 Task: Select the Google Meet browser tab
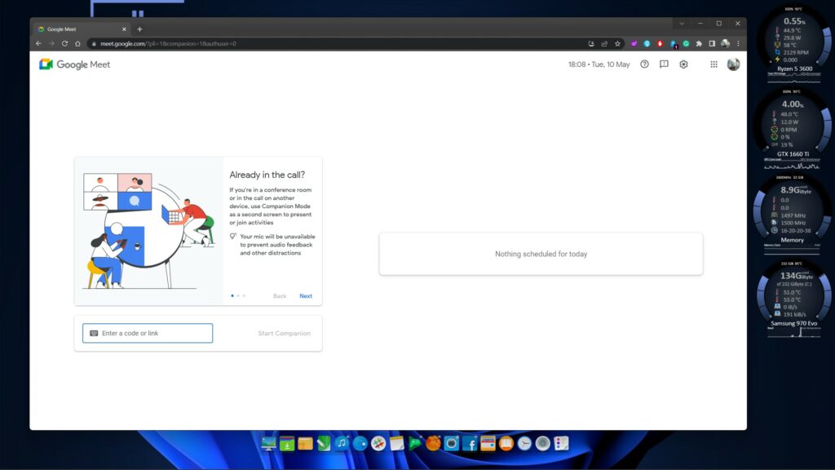pyautogui.click(x=77, y=29)
